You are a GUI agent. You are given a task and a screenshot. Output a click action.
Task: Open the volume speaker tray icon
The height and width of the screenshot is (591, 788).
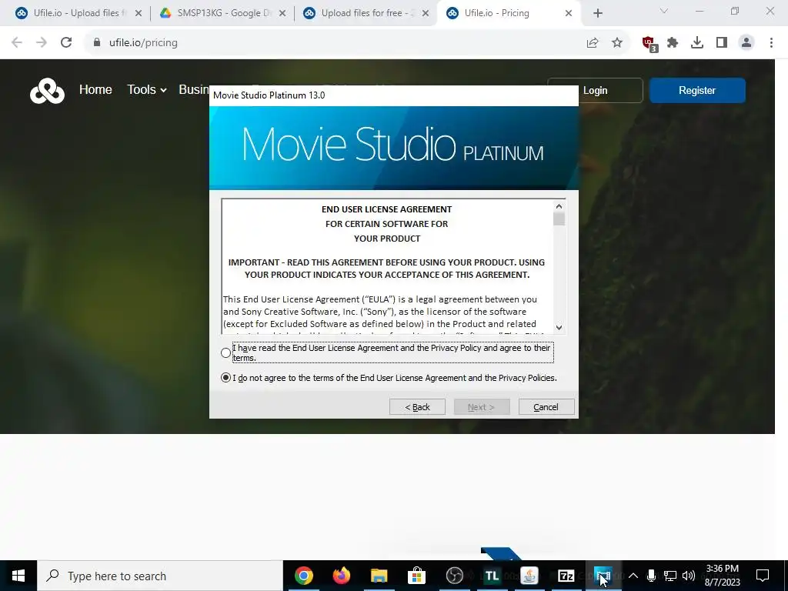(689, 576)
